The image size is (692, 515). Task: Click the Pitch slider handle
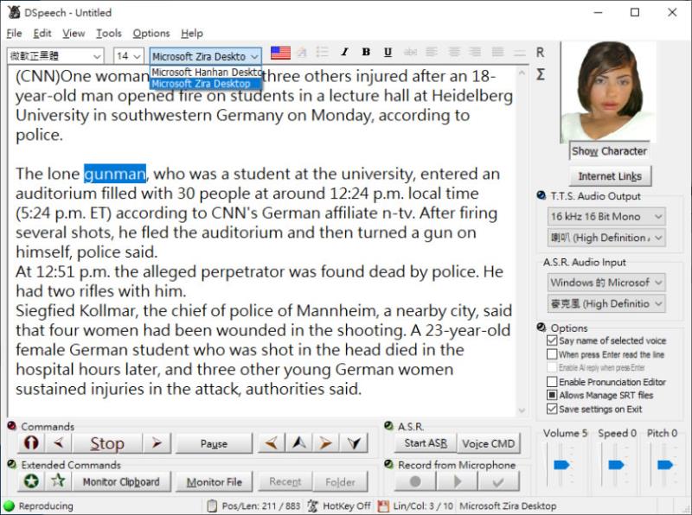(664, 465)
